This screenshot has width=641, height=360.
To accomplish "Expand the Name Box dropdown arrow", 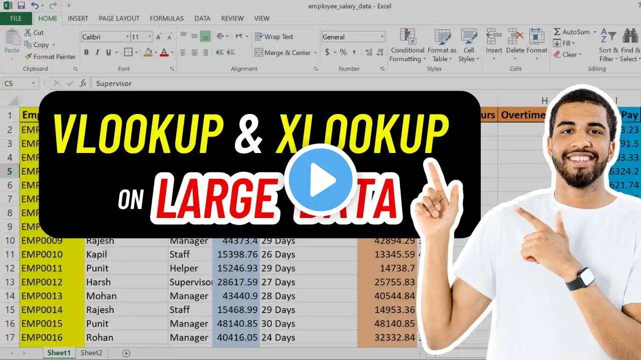I will pyautogui.click(x=34, y=83).
